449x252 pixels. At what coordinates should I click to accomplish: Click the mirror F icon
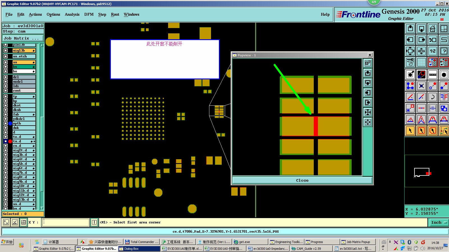[x=444, y=97]
